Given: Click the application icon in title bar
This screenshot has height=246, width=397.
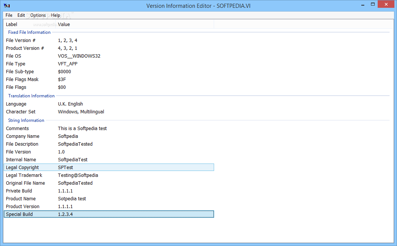Looking at the screenshot, I should 7,5.
